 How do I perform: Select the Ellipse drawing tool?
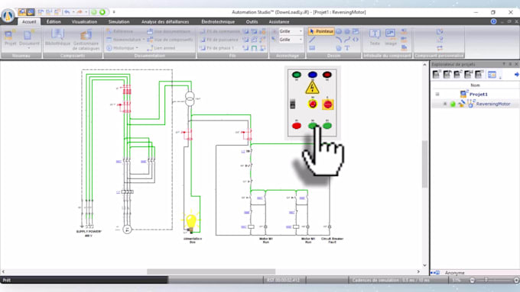[x=339, y=31]
